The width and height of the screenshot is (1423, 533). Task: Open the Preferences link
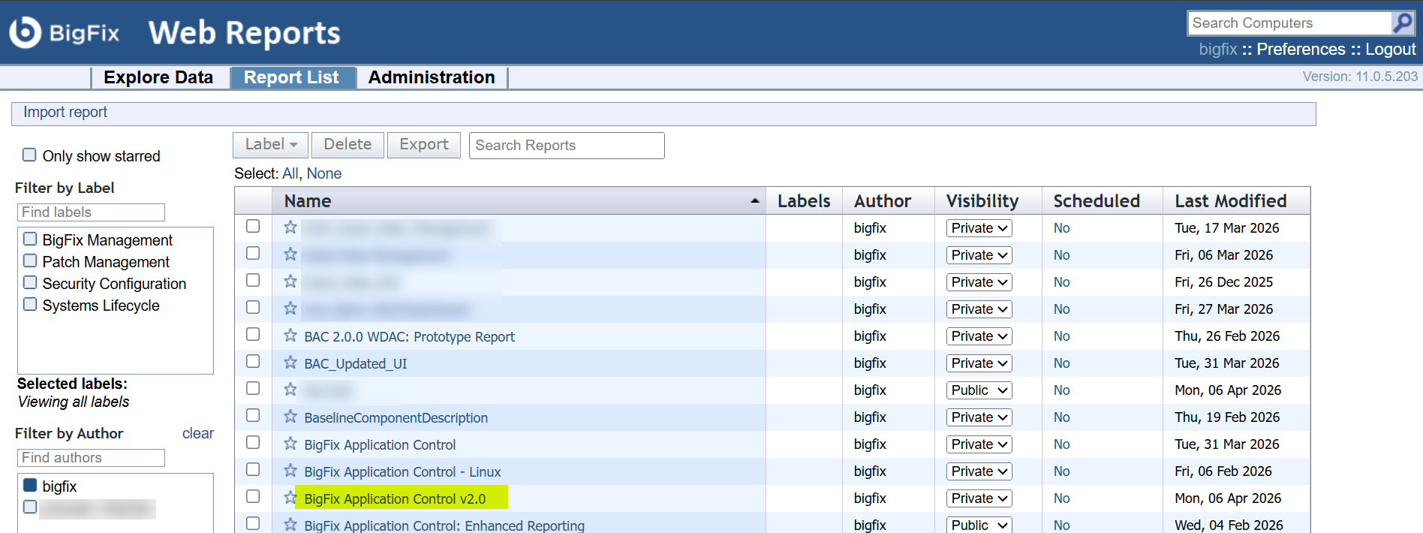1301,50
